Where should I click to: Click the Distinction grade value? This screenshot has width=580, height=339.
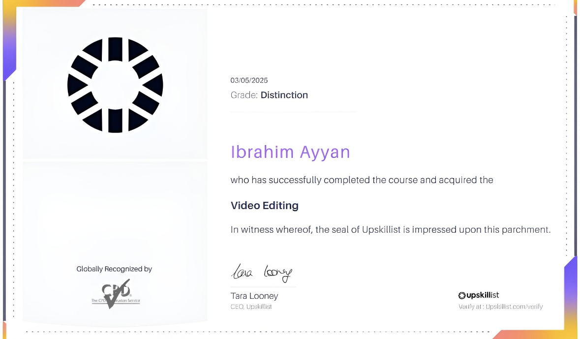284,95
